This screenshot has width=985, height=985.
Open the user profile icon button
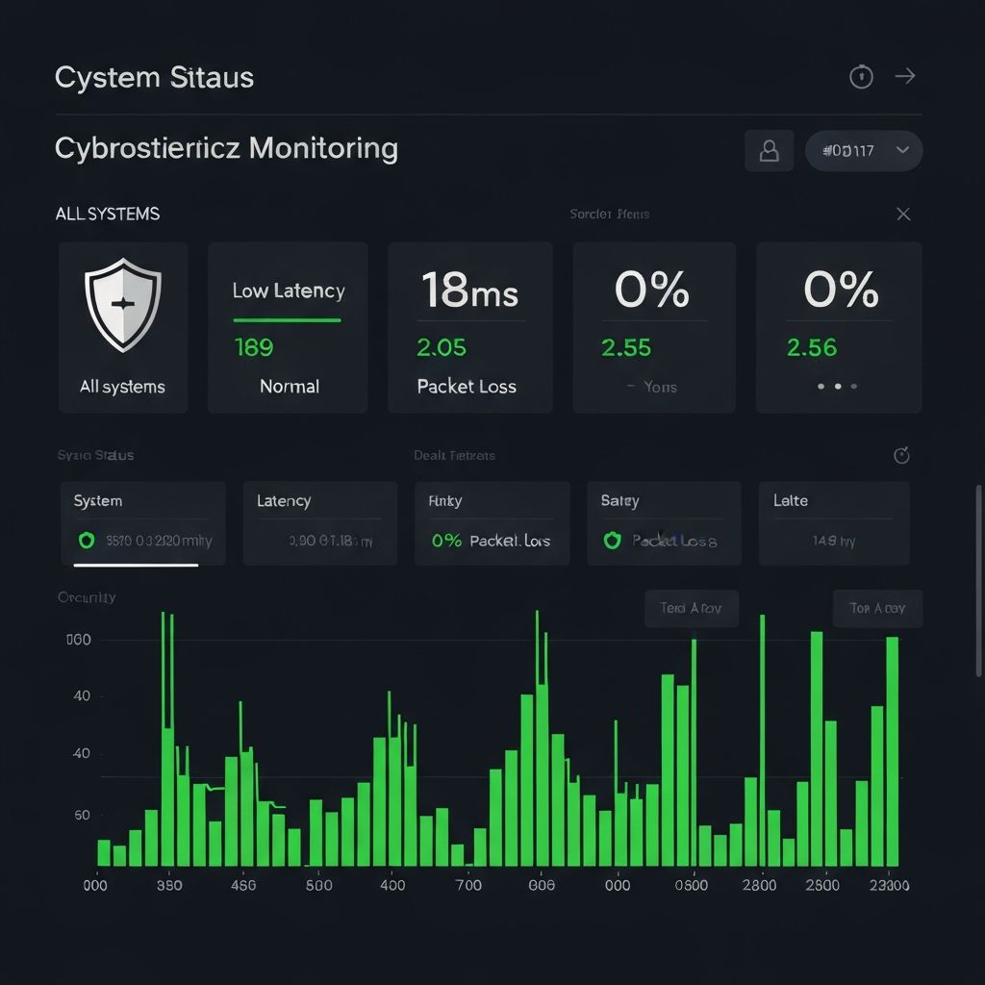click(769, 151)
